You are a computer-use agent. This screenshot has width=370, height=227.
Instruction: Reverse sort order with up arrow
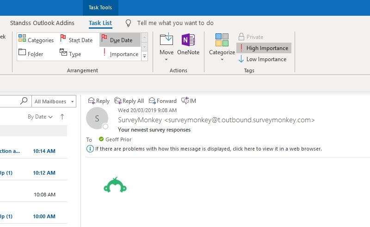(62, 117)
